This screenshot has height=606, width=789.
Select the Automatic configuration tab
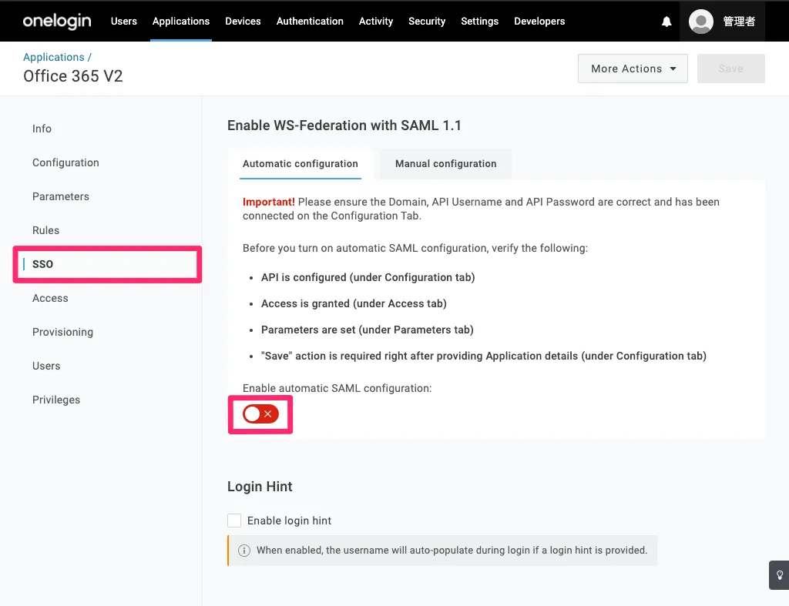point(300,163)
